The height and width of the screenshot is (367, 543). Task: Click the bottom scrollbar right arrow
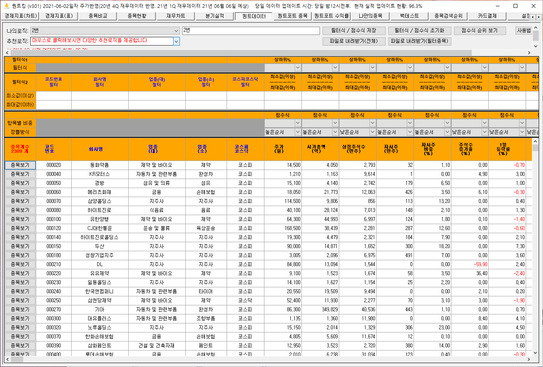coord(529,359)
